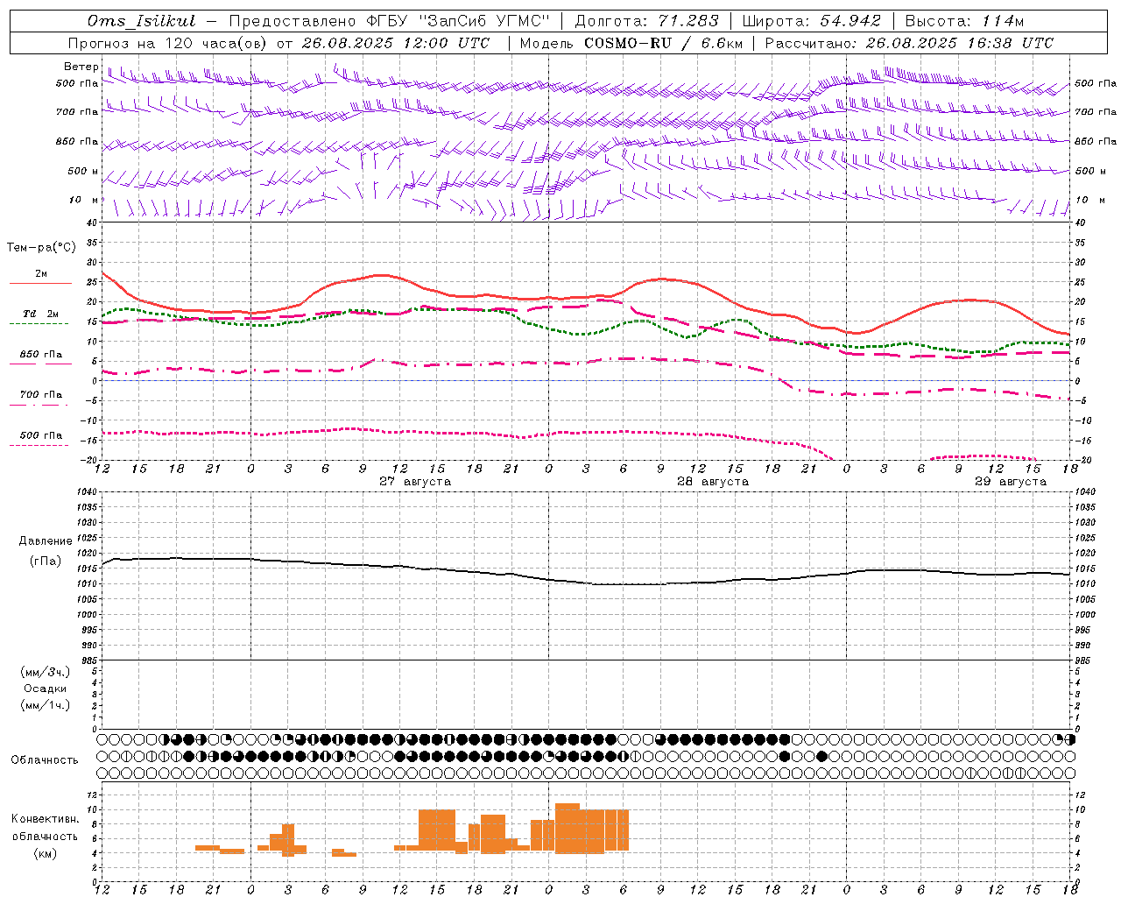Click the dash-dot legend line under "700 гПа"
1121x897 pixels.
[x=40, y=405]
